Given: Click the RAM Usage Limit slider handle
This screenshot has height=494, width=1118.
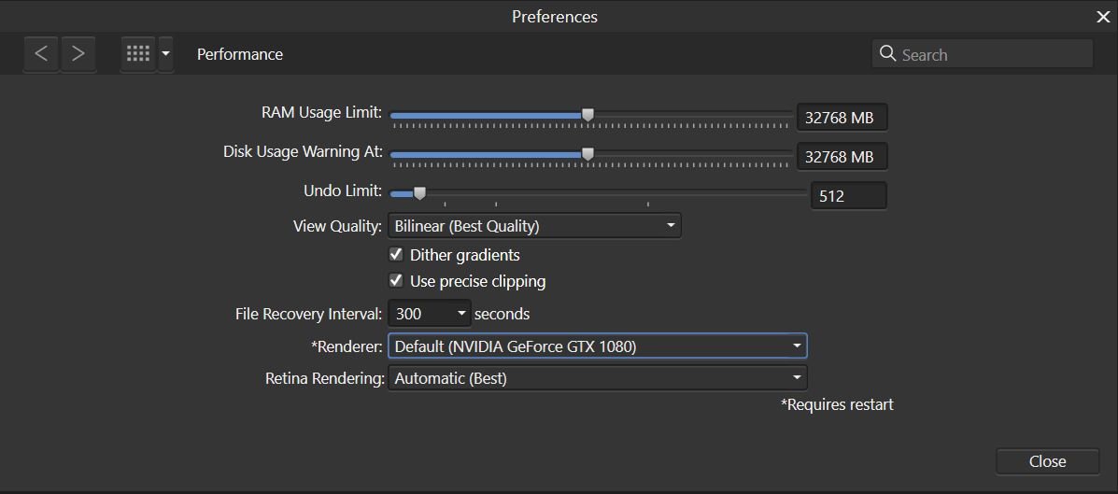Looking at the screenshot, I should click(587, 114).
